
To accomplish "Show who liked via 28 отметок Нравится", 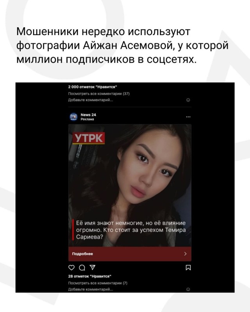I will click(x=90, y=276).
